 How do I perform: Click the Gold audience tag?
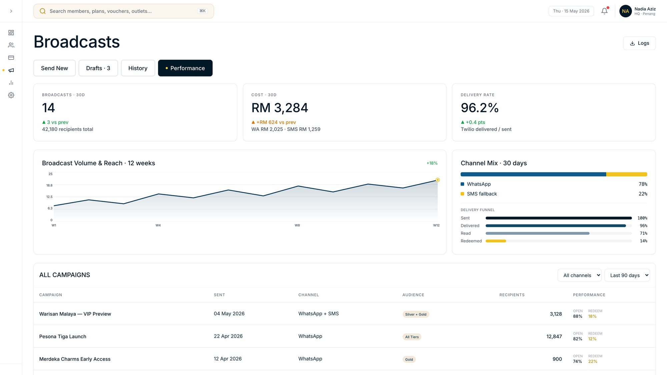click(x=409, y=359)
